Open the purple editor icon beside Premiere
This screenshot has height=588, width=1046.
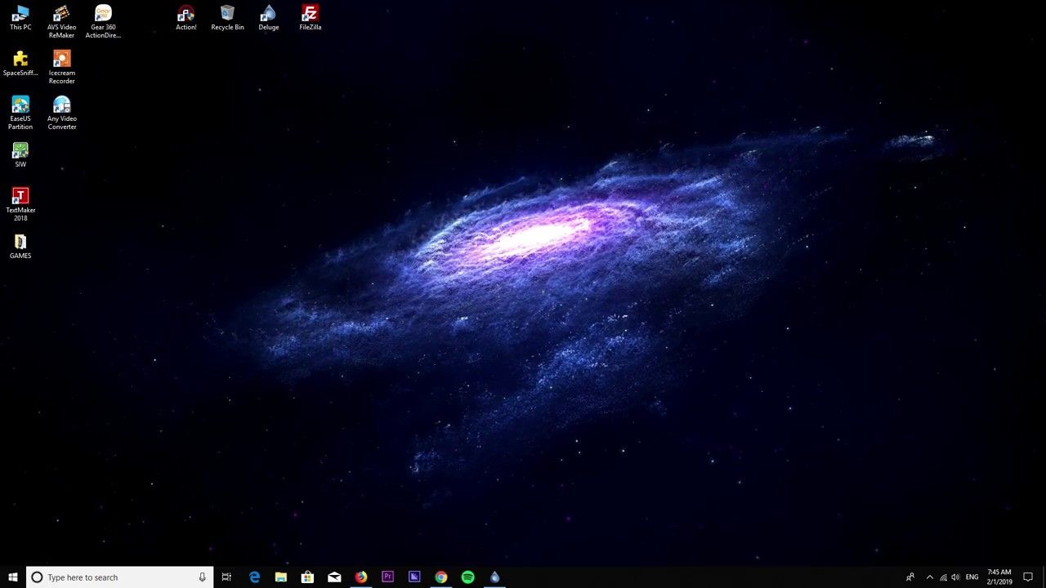pos(414,577)
